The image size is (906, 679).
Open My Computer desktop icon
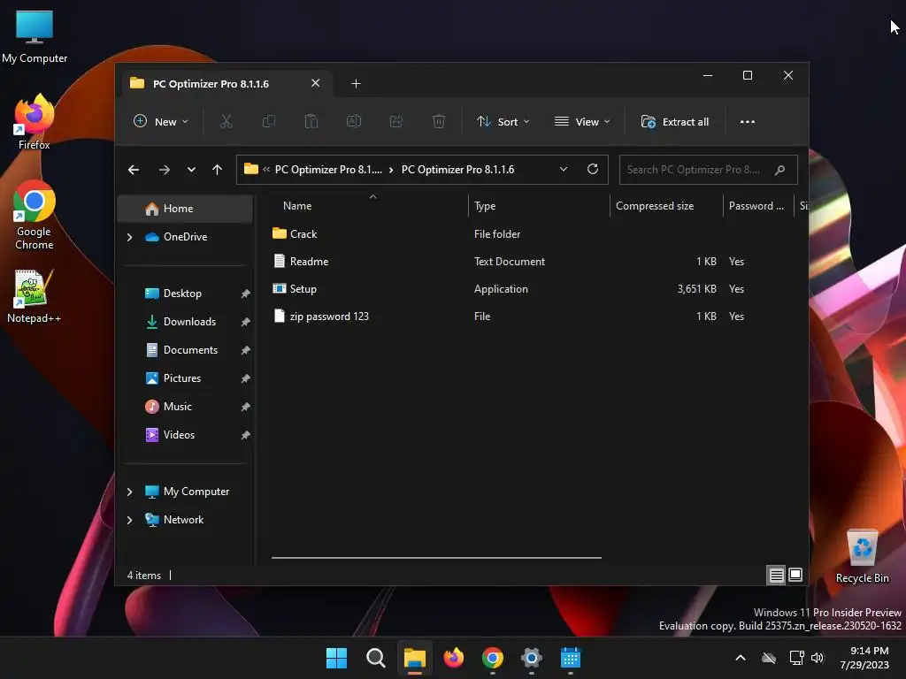(35, 35)
